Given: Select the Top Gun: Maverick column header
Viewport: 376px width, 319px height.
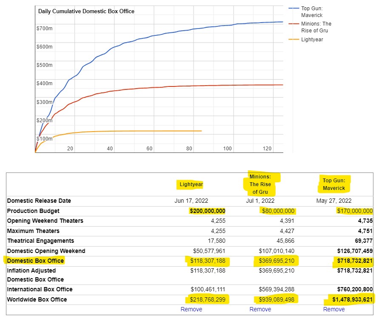Looking at the screenshot, I should point(334,184).
